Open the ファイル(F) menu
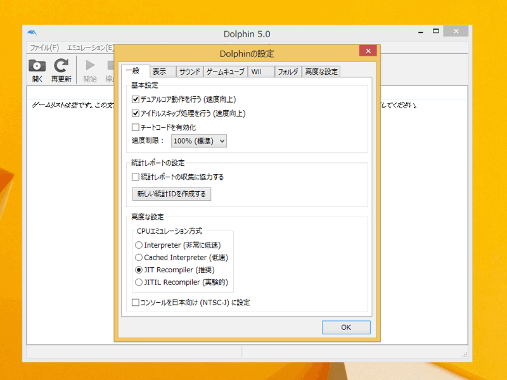Viewport: 507px width, 380px height. (44, 47)
